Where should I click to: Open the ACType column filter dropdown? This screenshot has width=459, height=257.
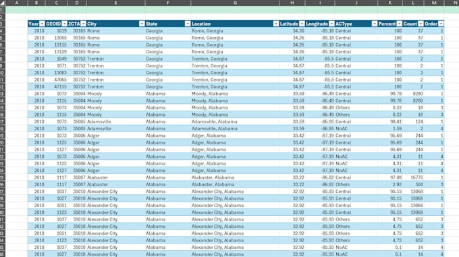click(374, 24)
